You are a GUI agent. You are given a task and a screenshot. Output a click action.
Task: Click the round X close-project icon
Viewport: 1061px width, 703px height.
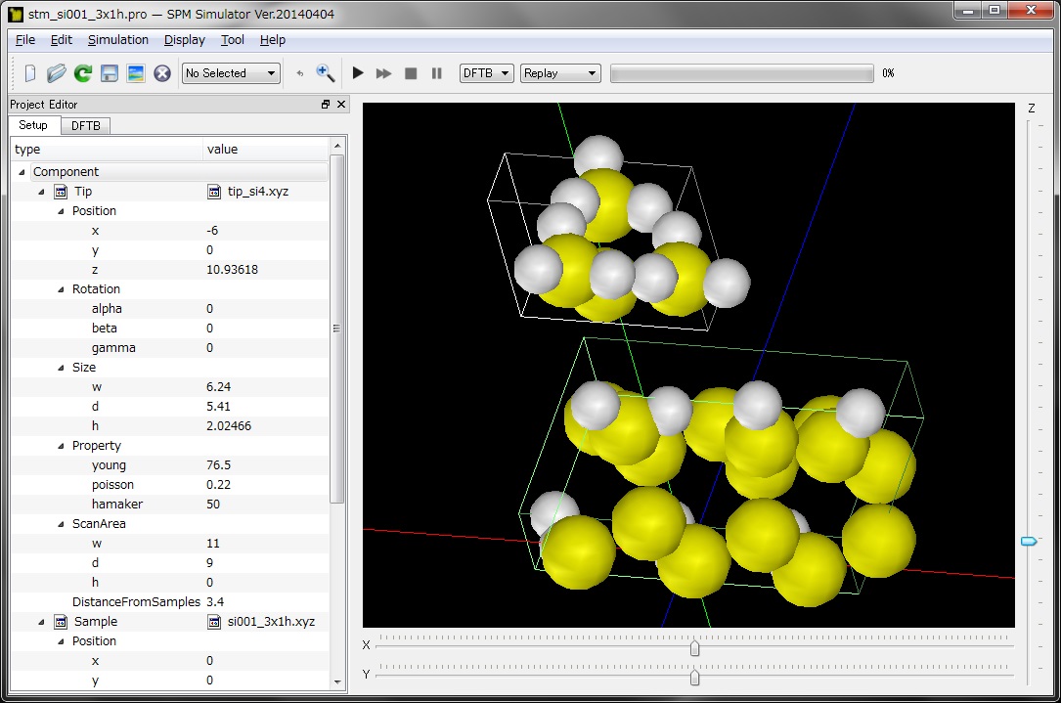click(x=162, y=73)
